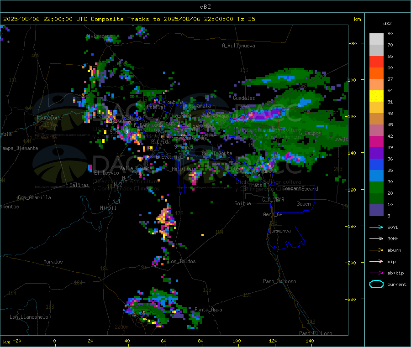This screenshot has height=347, width=411.
Task: Click the 'Los_Toldos' map label
Action: 182,261
